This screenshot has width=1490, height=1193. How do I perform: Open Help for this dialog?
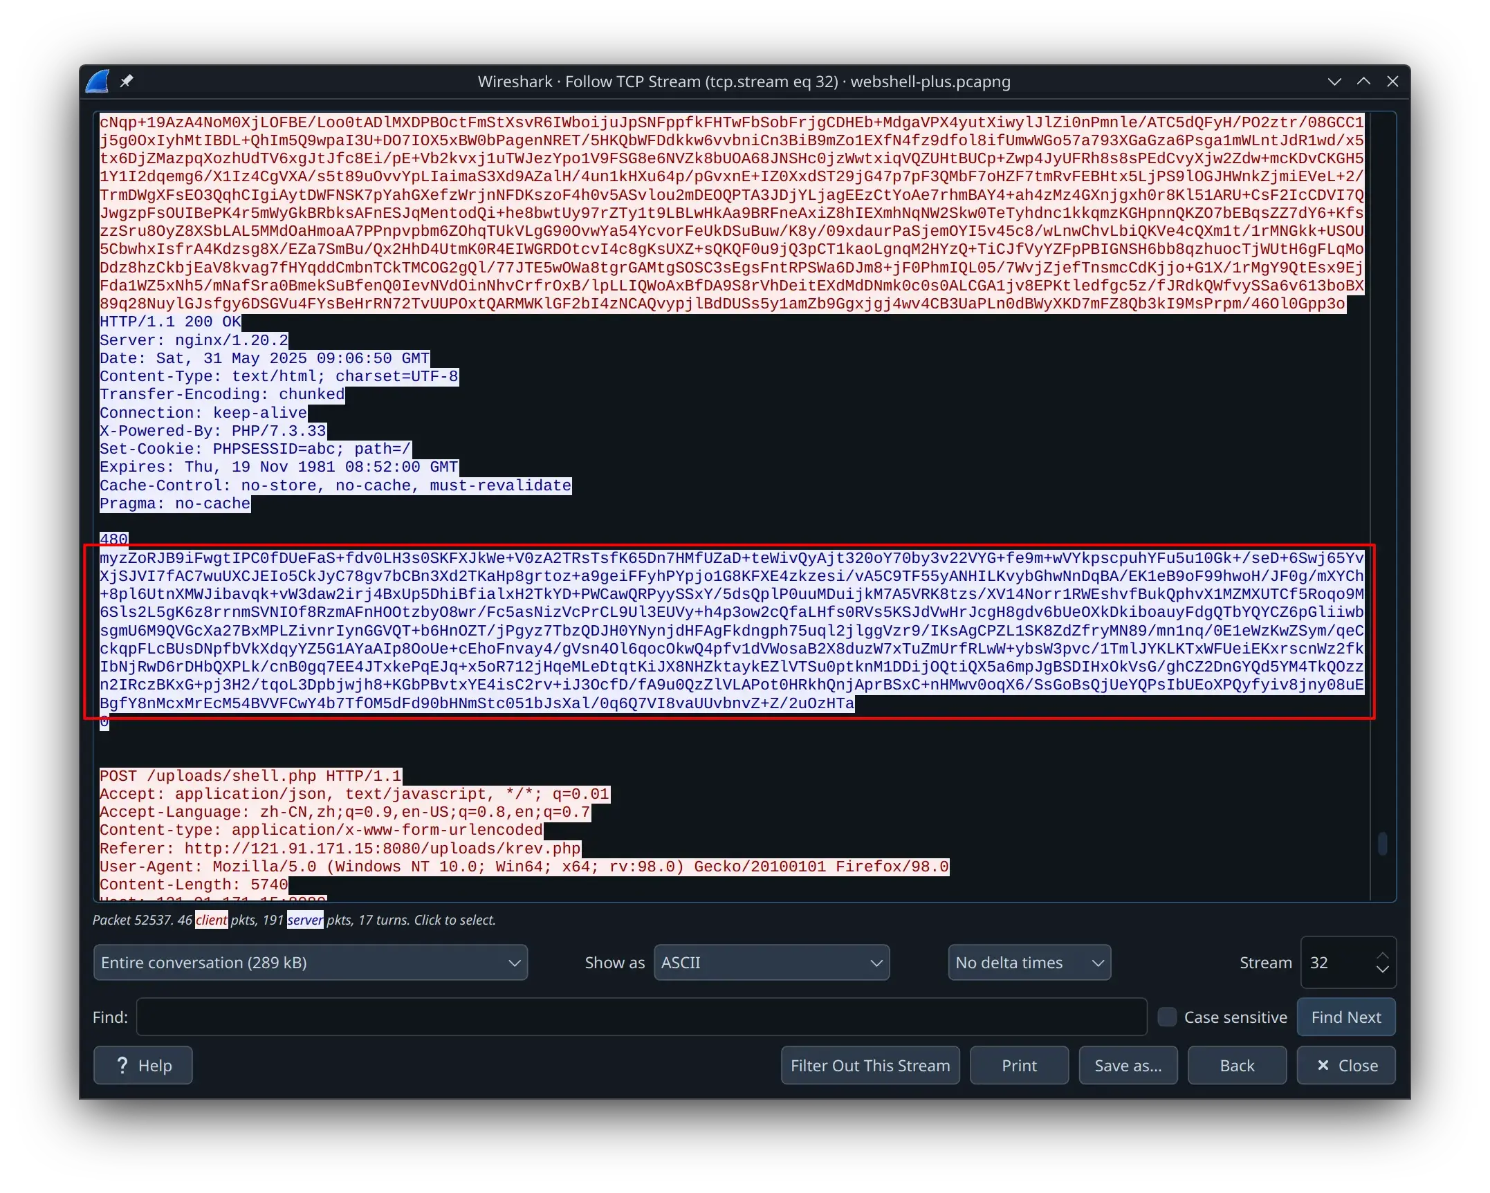click(143, 1065)
